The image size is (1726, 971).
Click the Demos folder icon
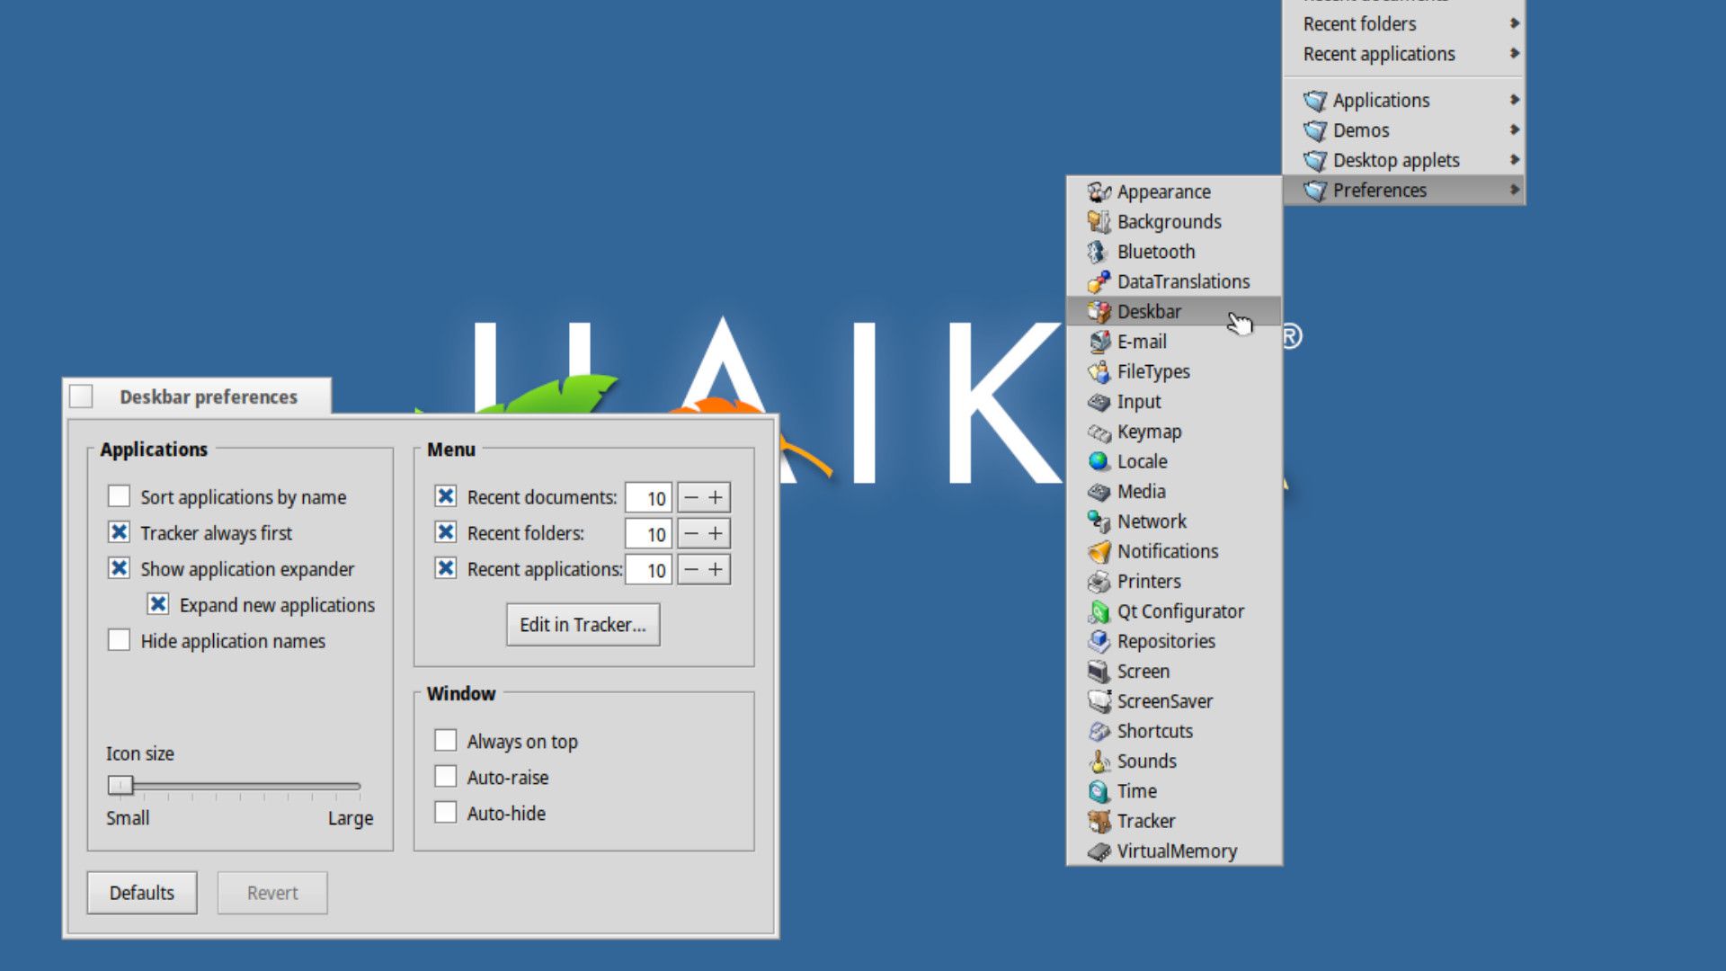(x=1315, y=130)
